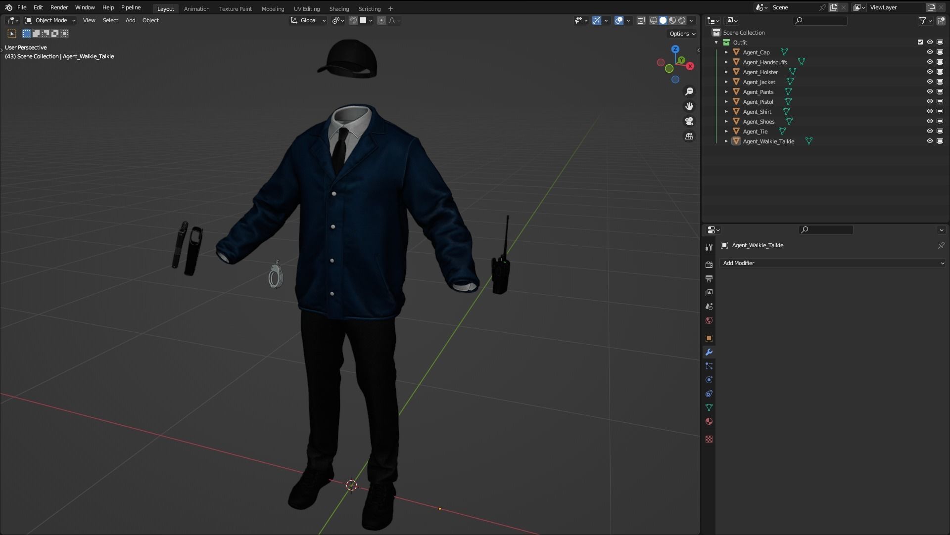
Task: Open the Modifier properties wrench tab
Action: pyautogui.click(x=709, y=352)
